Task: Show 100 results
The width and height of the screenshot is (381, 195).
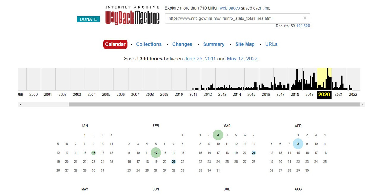Action: point(299,26)
